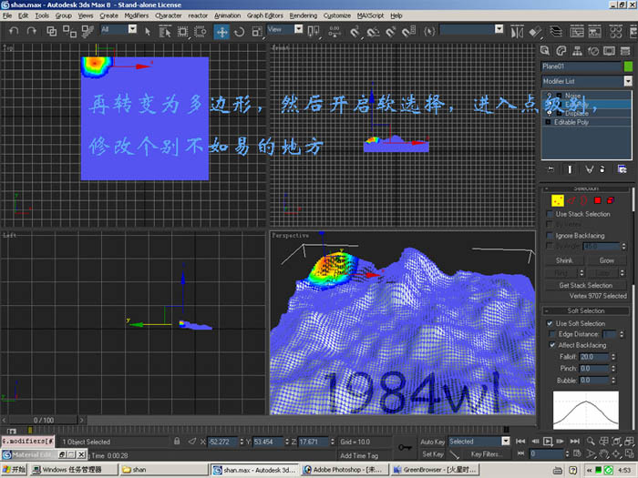Toggle 3D Snaps icon
This screenshot has height=478, width=638.
coord(355,31)
